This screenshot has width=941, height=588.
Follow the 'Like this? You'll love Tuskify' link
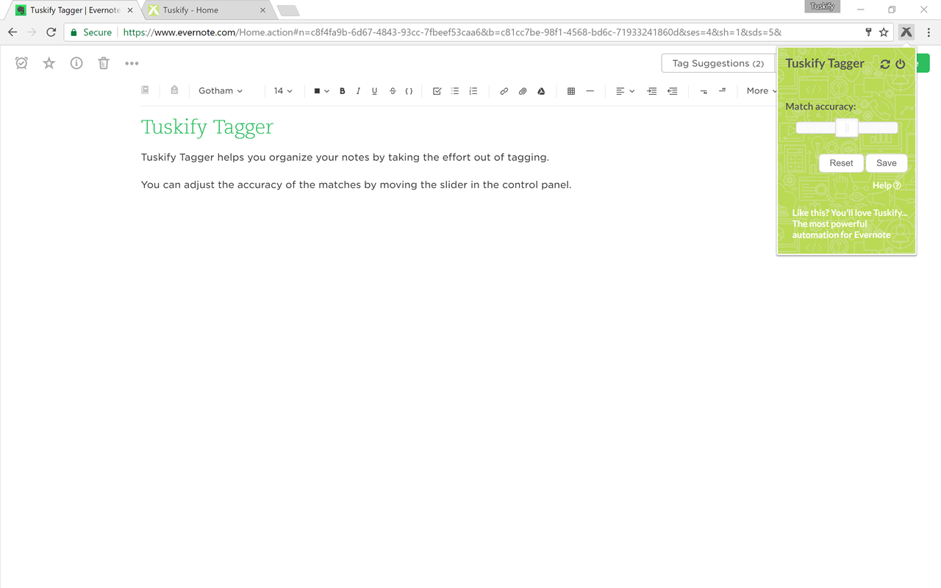pyautogui.click(x=849, y=224)
